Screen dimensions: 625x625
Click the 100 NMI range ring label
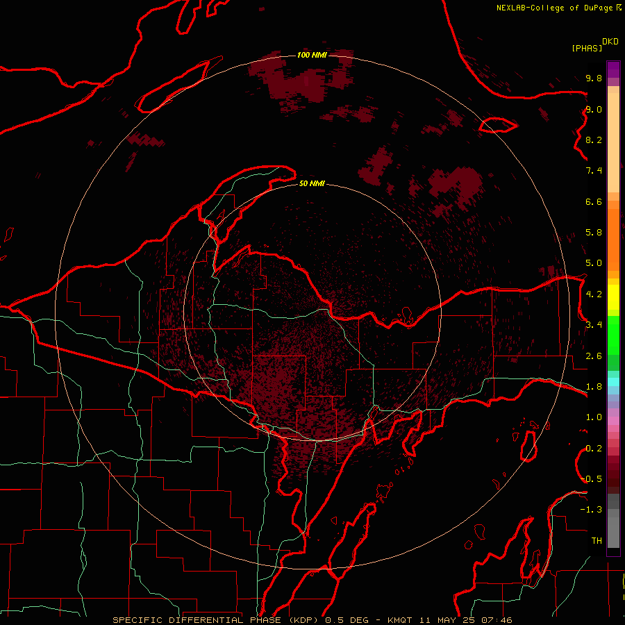pyautogui.click(x=312, y=55)
